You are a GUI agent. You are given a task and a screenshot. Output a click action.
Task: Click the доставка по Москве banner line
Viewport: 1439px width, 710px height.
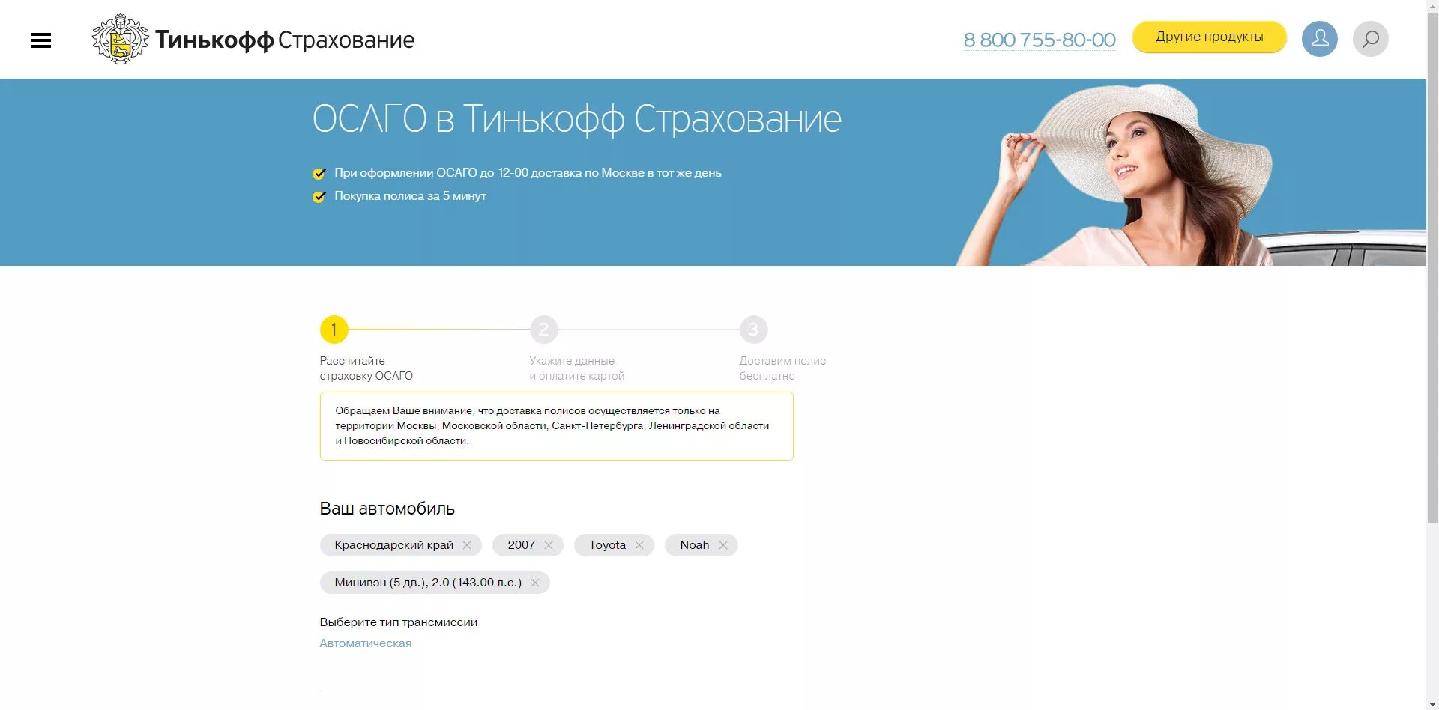[528, 173]
